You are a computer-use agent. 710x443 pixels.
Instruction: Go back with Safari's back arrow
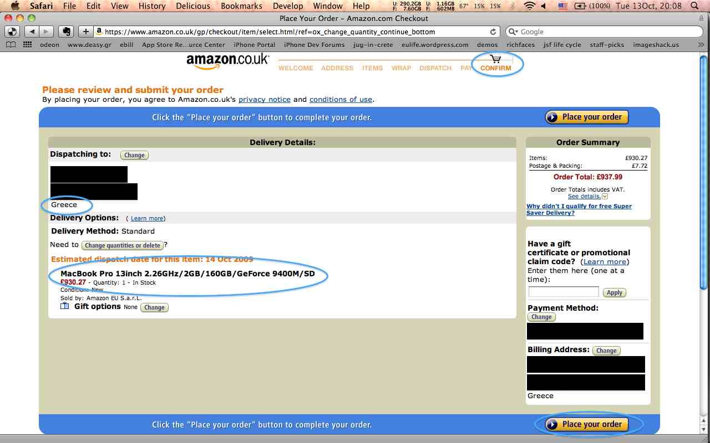pos(33,32)
